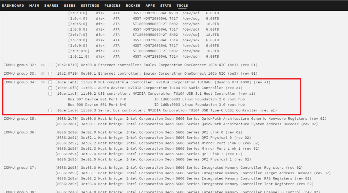
Task: Click the 'IOMMU group 32:' label
Action: click(20, 65)
